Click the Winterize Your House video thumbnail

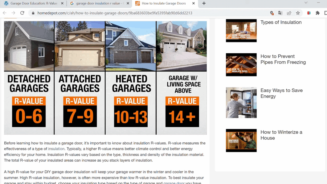(241, 140)
